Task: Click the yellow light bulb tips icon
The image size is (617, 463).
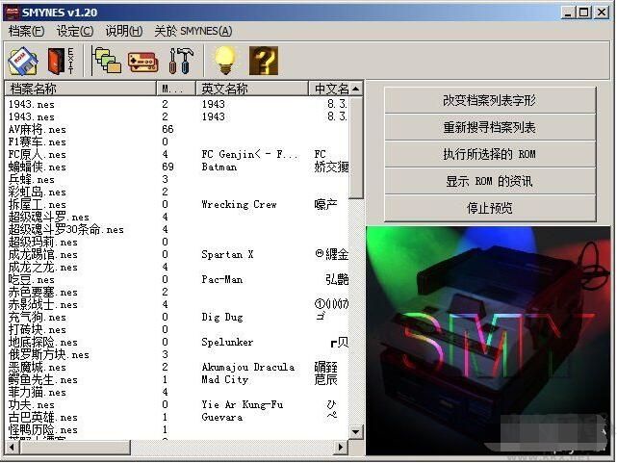Action: [x=225, y=61]
